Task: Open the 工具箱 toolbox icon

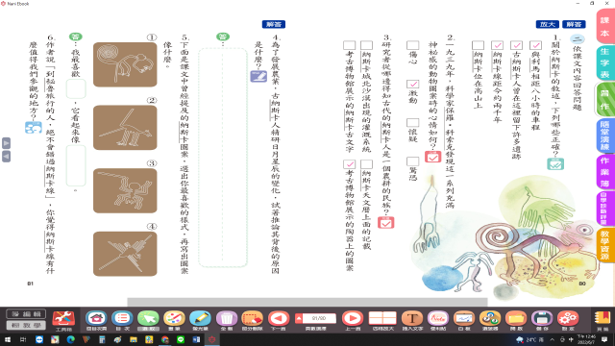Action: pyautogui.click(x=63, y=318)
